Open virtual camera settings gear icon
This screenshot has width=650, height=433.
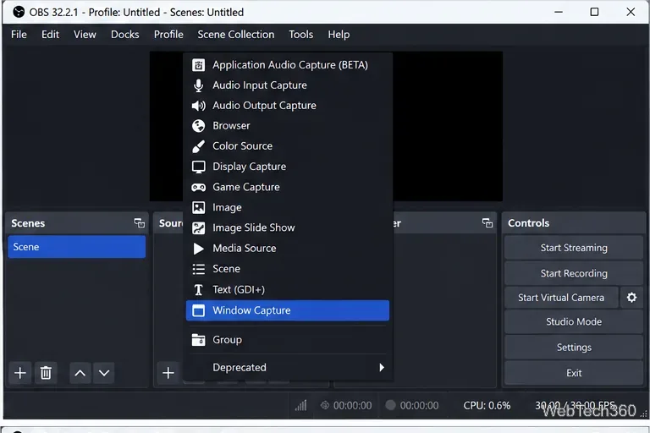click(x=631, y=298)
